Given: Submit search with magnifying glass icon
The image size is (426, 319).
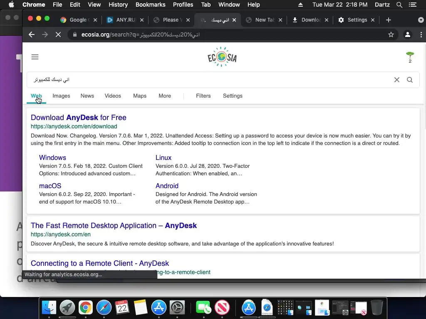Looking at the screenshot, I should click(x=410, y=80).
